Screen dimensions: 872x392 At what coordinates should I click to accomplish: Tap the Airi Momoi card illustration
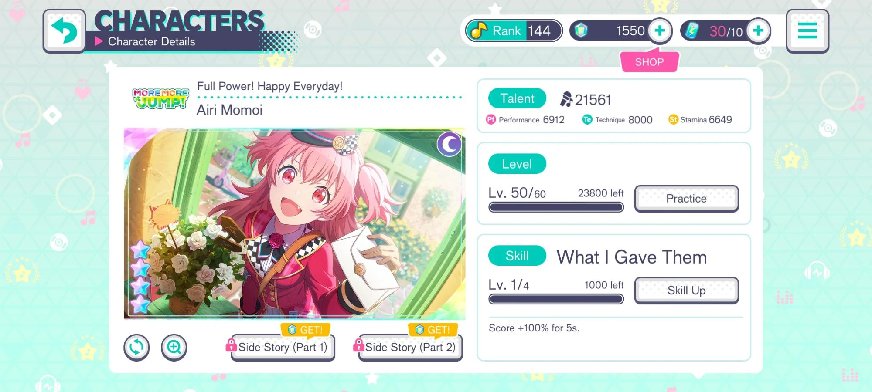(294, 224)
